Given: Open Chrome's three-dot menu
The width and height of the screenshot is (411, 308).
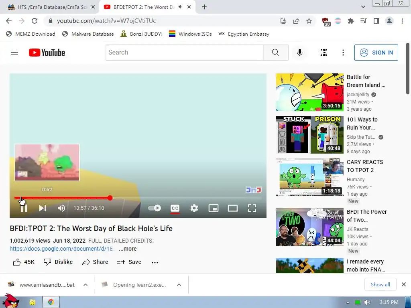Looking at the screenshot, I should point(402,21).
